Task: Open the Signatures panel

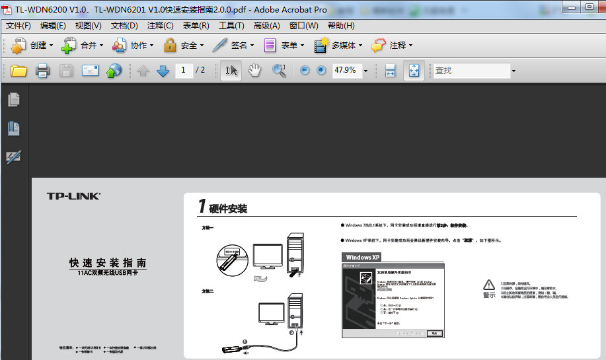Action: (13, 157)
